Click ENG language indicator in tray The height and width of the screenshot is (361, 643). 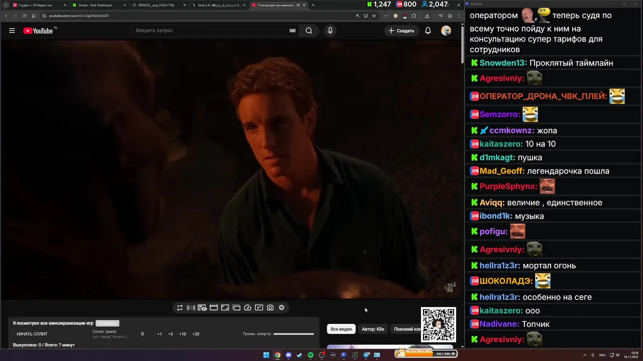click(602, 355)
